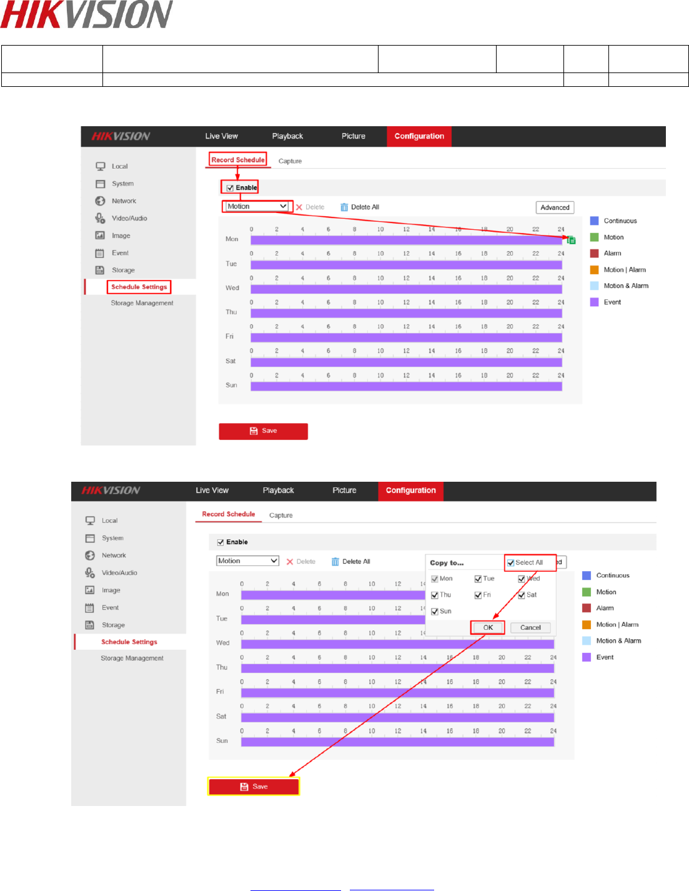Screen dimensions: 689x891
Task: Click the Hikvision logo in first screenshot header
Action: [x=121, y=136]
